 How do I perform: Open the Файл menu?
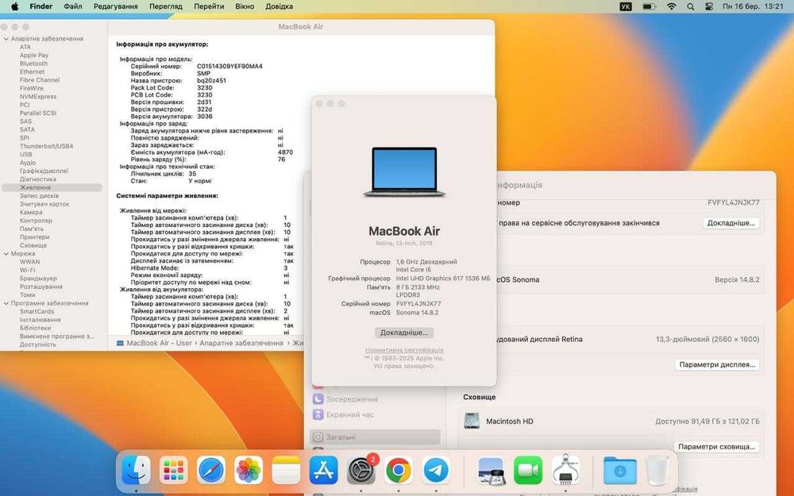pyautogui.click(x=73, y=6)
